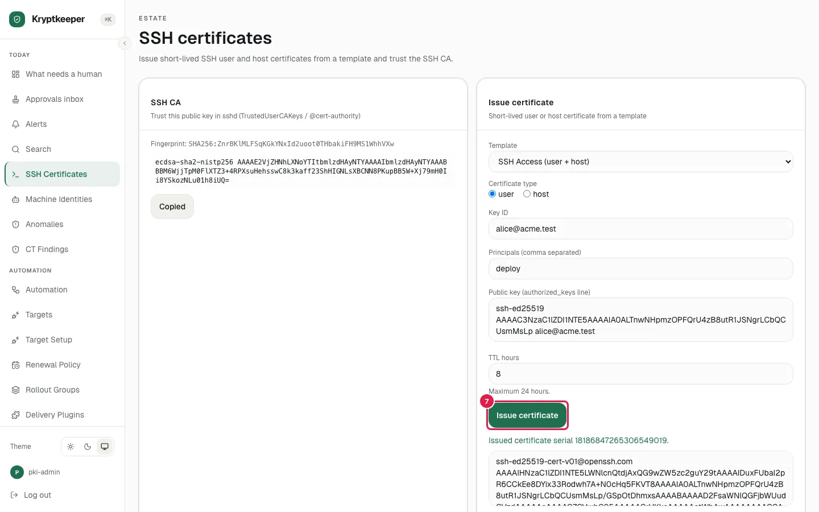Click the SSH Certificates terminal icon
Viewport: 819px width, 512px height.
[x=15, y=175]
